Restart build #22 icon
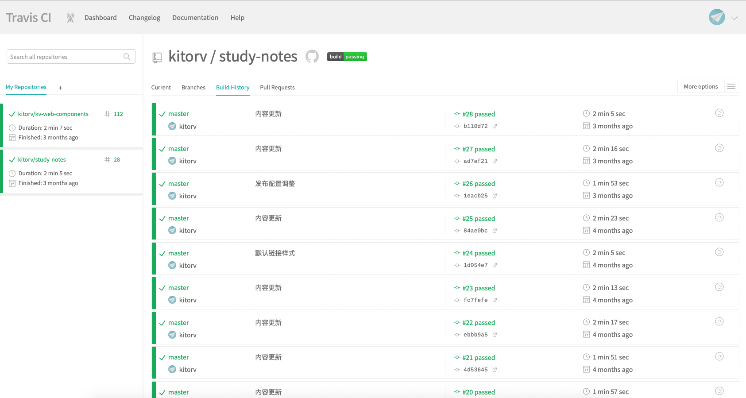746x398 pixels. [x=719, y=321]
